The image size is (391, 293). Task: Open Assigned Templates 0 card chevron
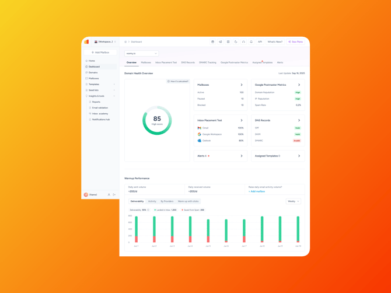(x=299, y=156)
